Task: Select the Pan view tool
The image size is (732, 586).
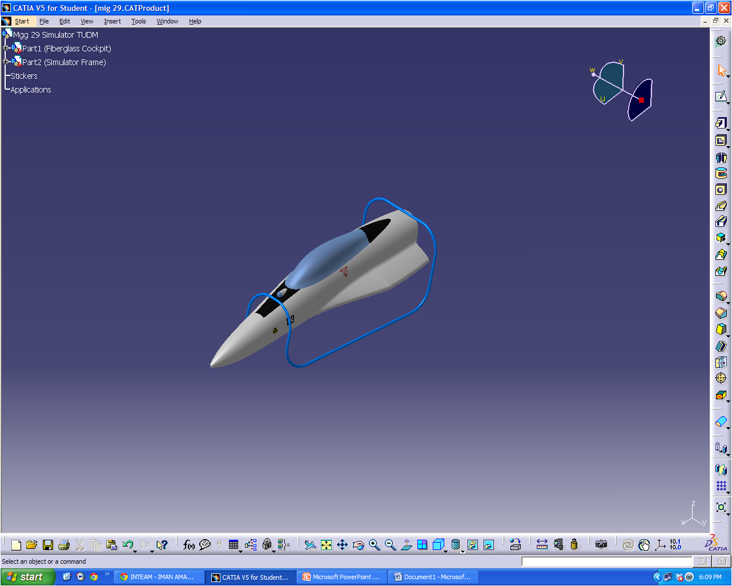Action: pyautogui.click(x=342, y=545)
